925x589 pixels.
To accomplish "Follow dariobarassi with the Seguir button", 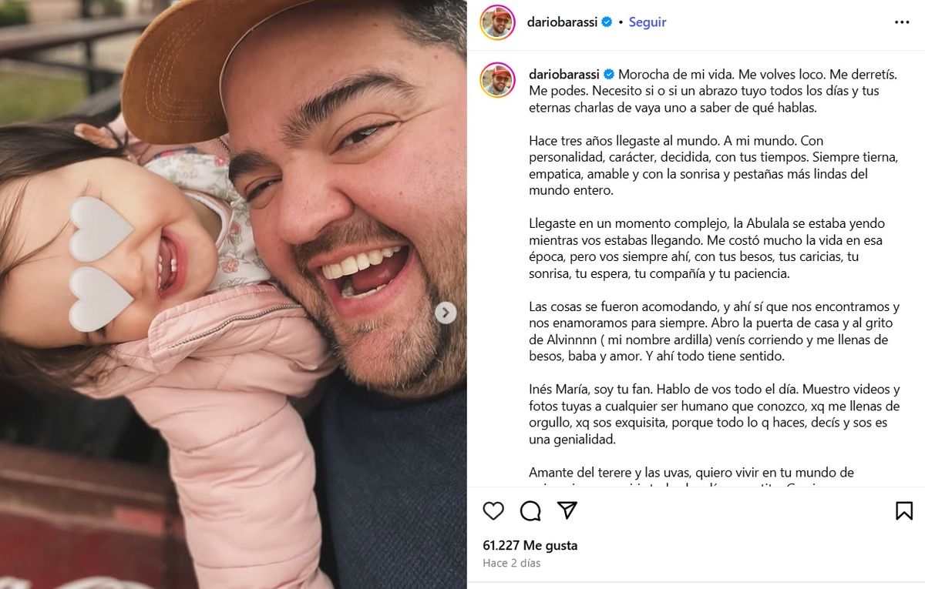I will click(647, 22).
